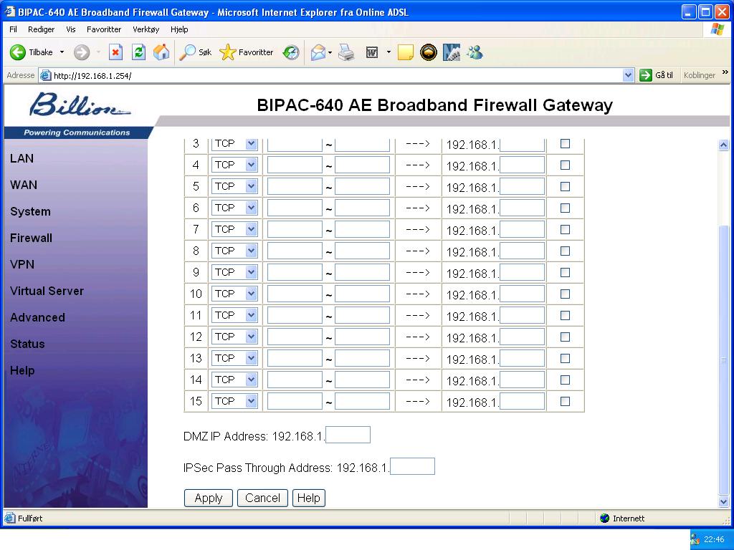The image size is (734, 550).
Task: Open TCP dropdown in row 11
Action: pyautogui.click(x=234, y=316)
